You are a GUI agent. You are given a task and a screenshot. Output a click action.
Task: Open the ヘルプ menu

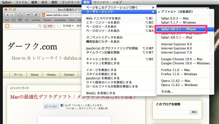coord(117,2)
